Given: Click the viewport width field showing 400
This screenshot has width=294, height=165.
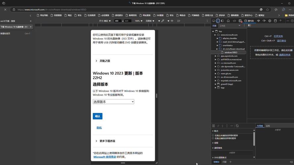Looking at the screenshot, I should 117,21.
